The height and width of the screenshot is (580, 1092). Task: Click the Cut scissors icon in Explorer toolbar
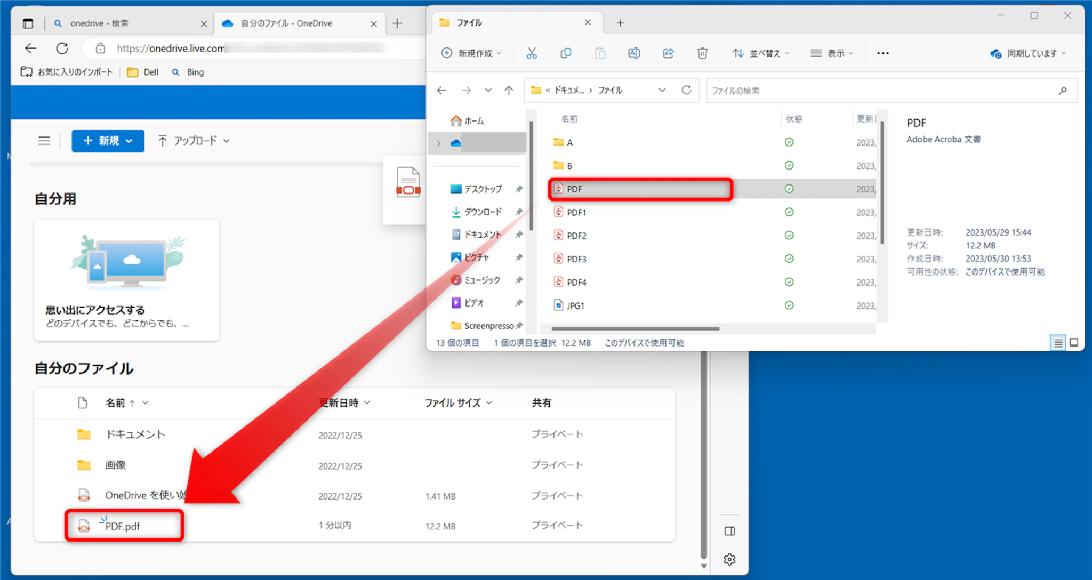[532, 53]
